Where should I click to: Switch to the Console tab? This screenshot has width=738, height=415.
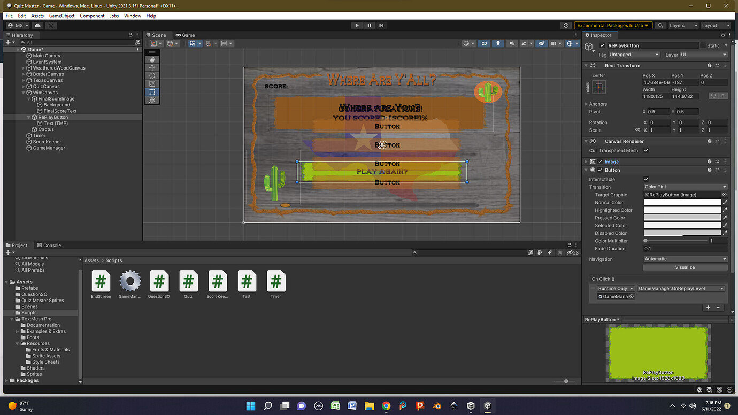49,245
